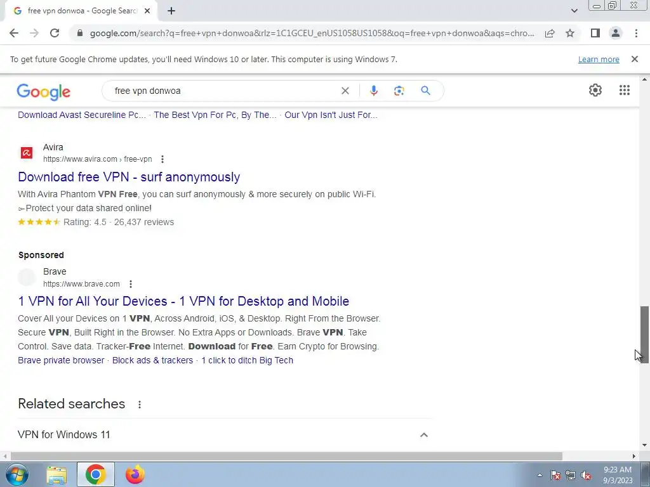Close the free vpn donwoa tab
This screenshot has width=650, height=487.
click(147, 11)
